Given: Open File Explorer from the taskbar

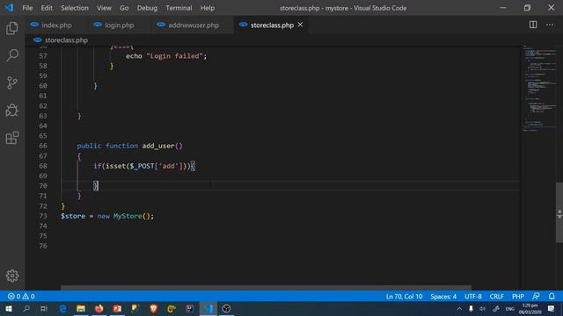Looking at the screenshot, I should click(81, 309).
